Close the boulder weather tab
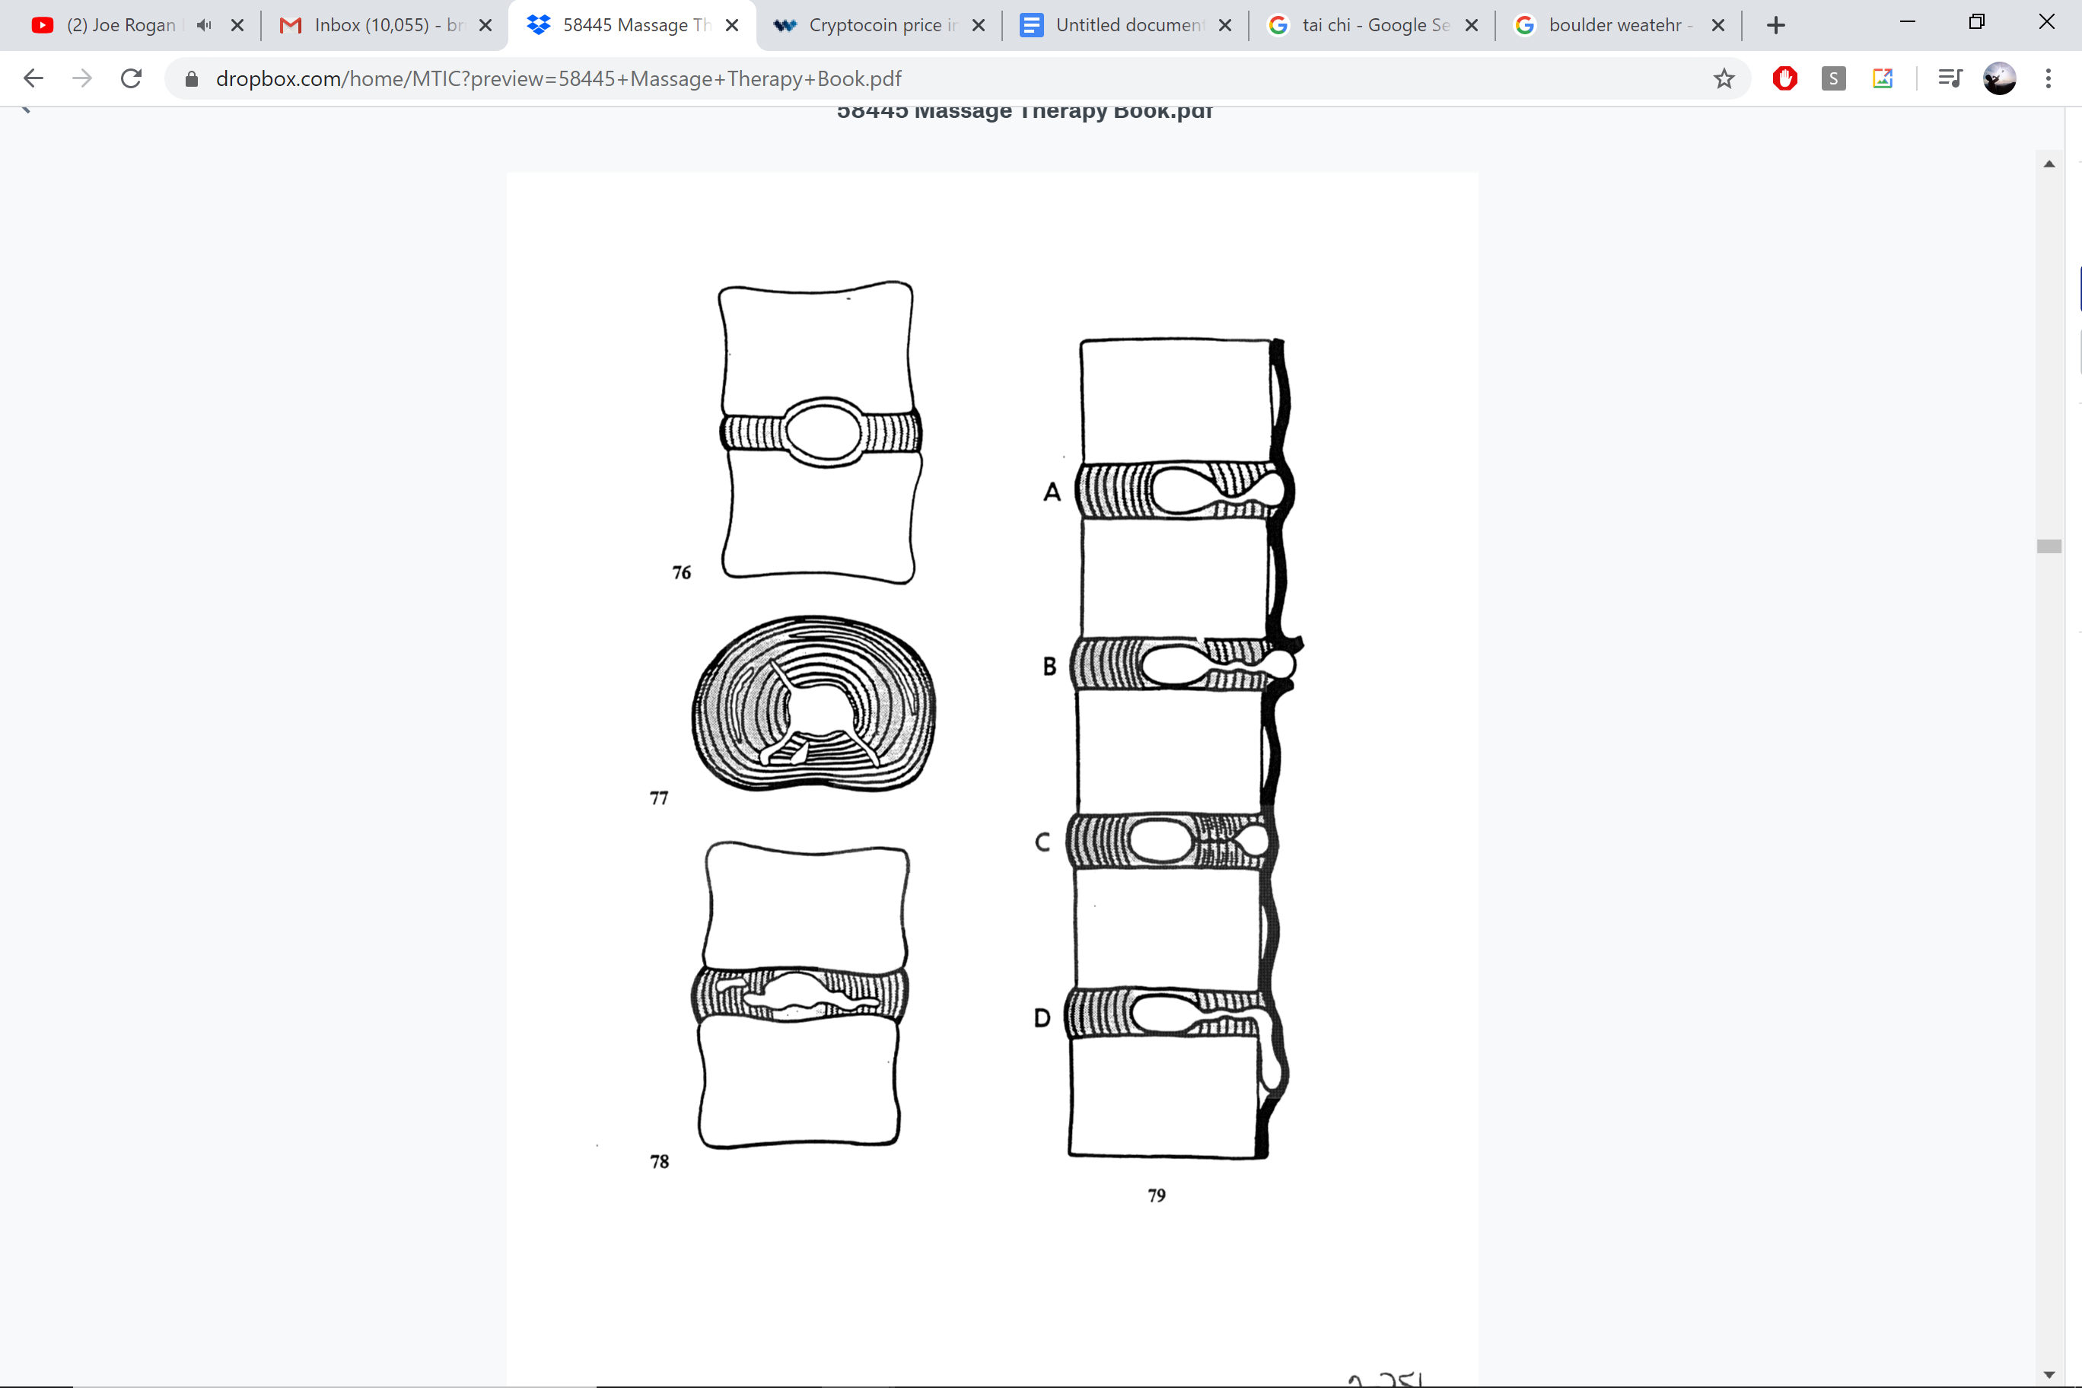This screenshot has height=1388, width=2082. (x=1718, y=25)
